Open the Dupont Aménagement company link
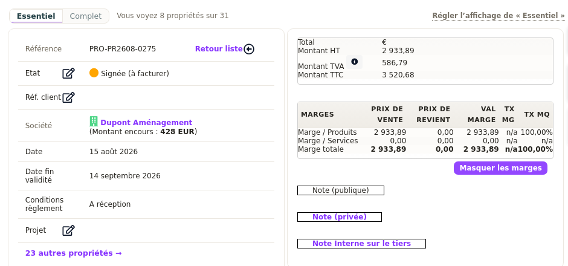The image size is (568, 266). [x=146, y=123]
